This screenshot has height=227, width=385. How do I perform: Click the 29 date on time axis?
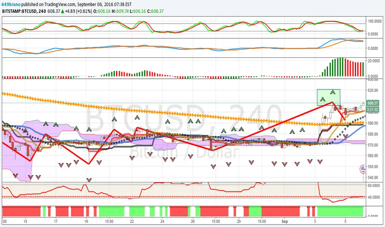click(x=239, y=221)
